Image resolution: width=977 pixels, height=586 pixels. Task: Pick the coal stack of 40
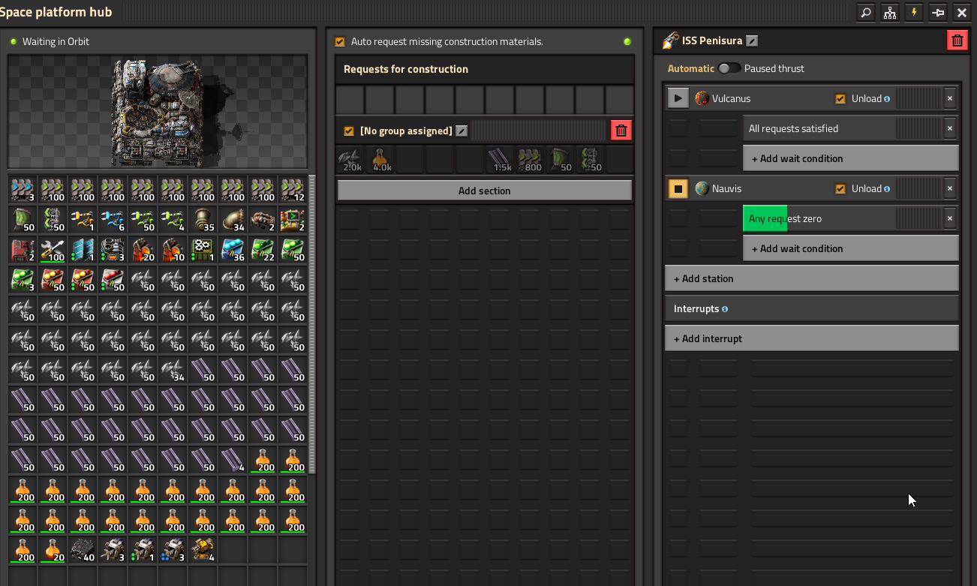click(x=83, y=550)
